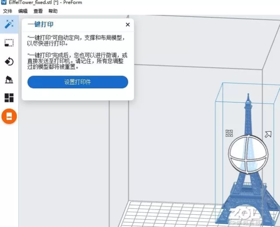
Task: Click the 设置打印件 blue button
Action: (x=78, y=82)
